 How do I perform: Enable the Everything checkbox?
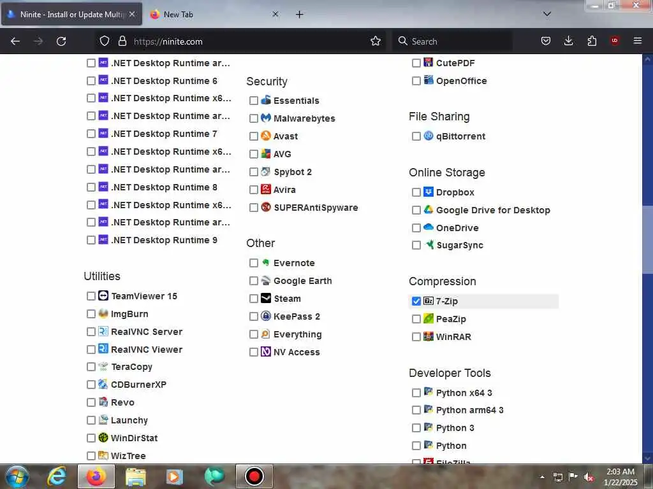254,334
